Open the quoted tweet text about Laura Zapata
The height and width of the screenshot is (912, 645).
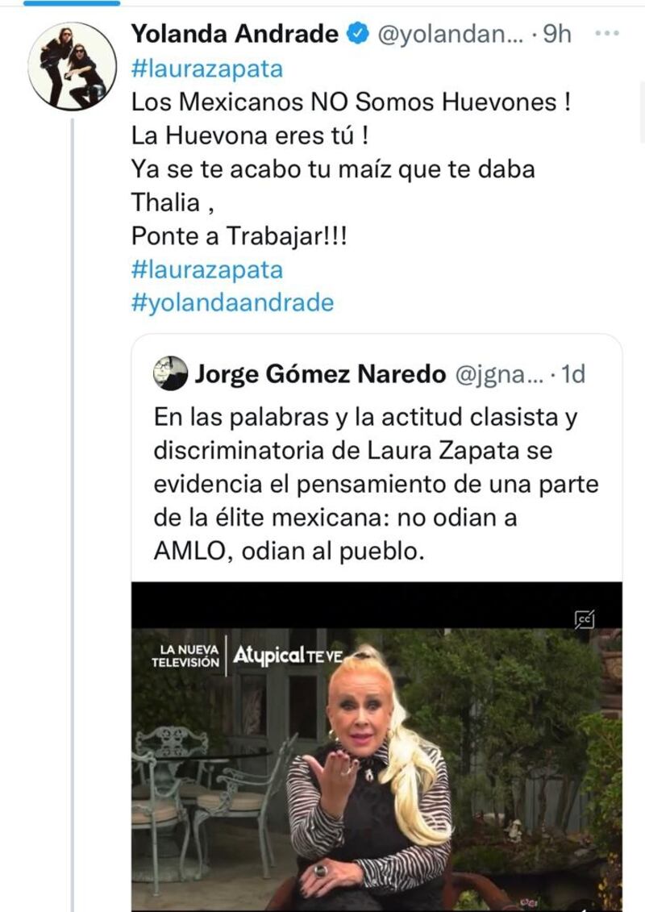coord(376,484)
